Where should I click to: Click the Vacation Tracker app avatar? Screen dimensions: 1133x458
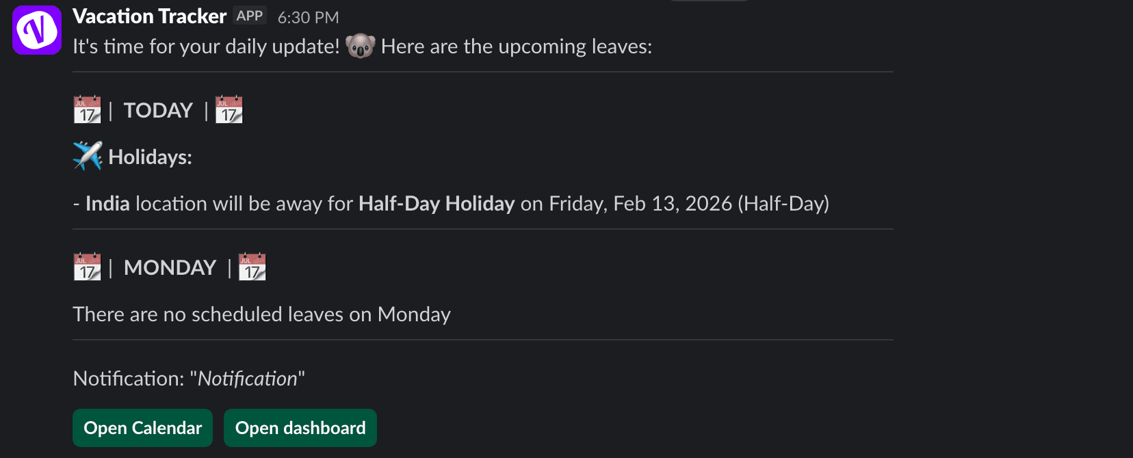(x=37, y=29)
